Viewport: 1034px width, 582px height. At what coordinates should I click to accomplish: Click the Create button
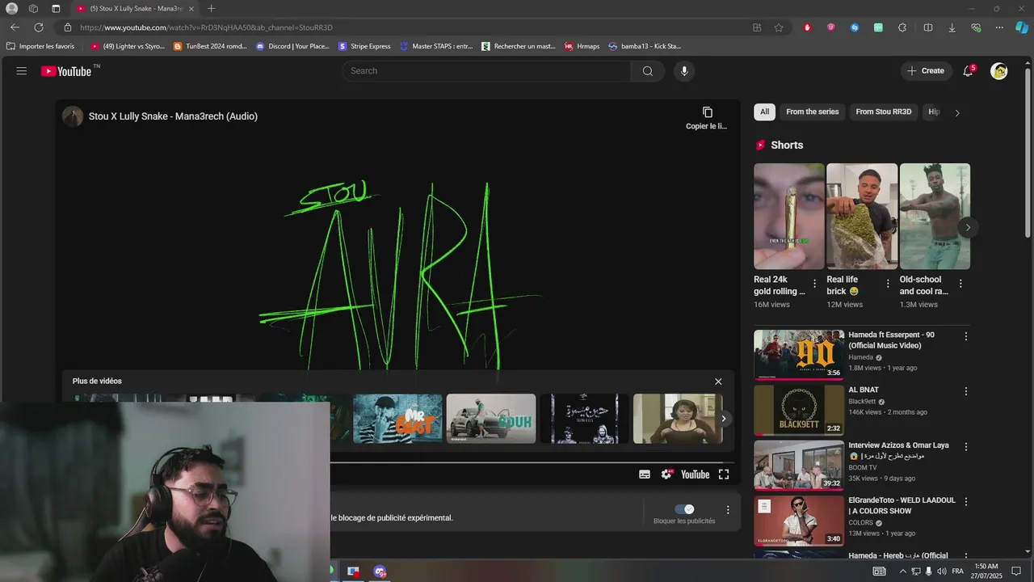pyautogui.click(x=926, y=71)
